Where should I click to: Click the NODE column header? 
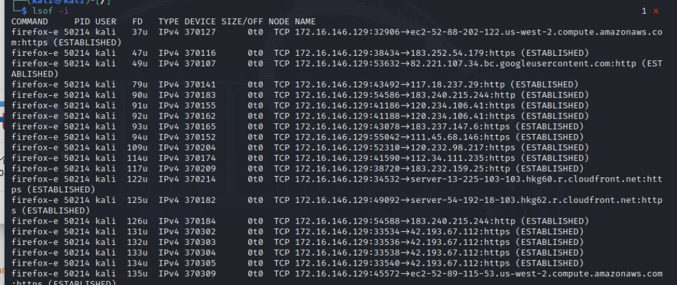point(279,21)
